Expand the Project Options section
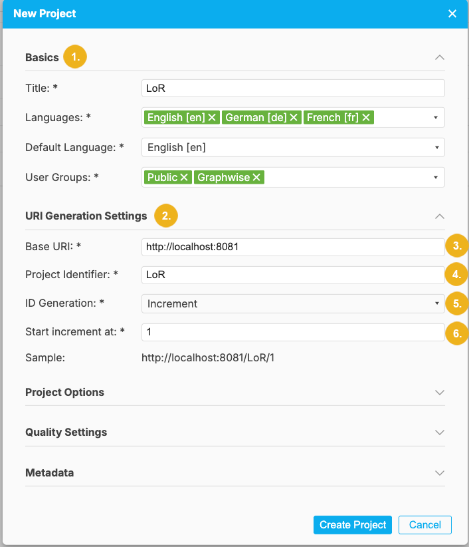The height and width of the screenshot is (547, 469). 439,393
